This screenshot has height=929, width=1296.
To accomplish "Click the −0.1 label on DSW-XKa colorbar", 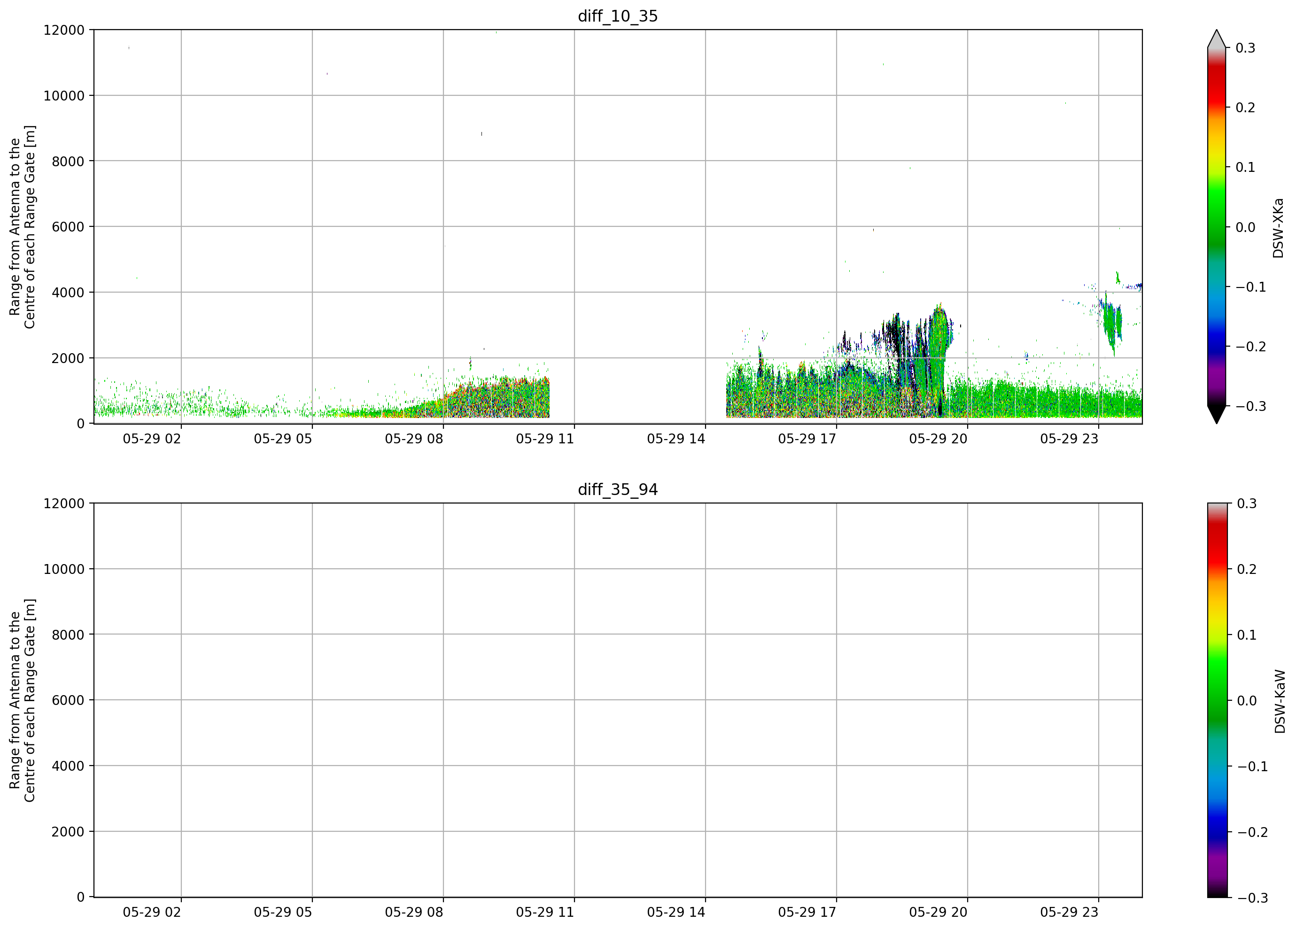I will [1251, 287].
